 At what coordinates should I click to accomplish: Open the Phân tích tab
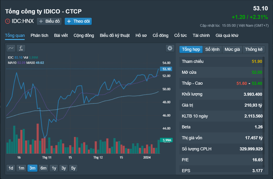[x=40, y=35]
